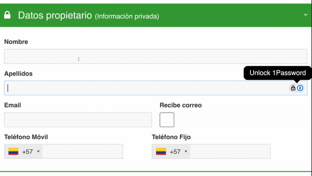Screen dimensions: 312x176
Task: Open the Teléfono Fijo country code arrow
Action: 186,151
